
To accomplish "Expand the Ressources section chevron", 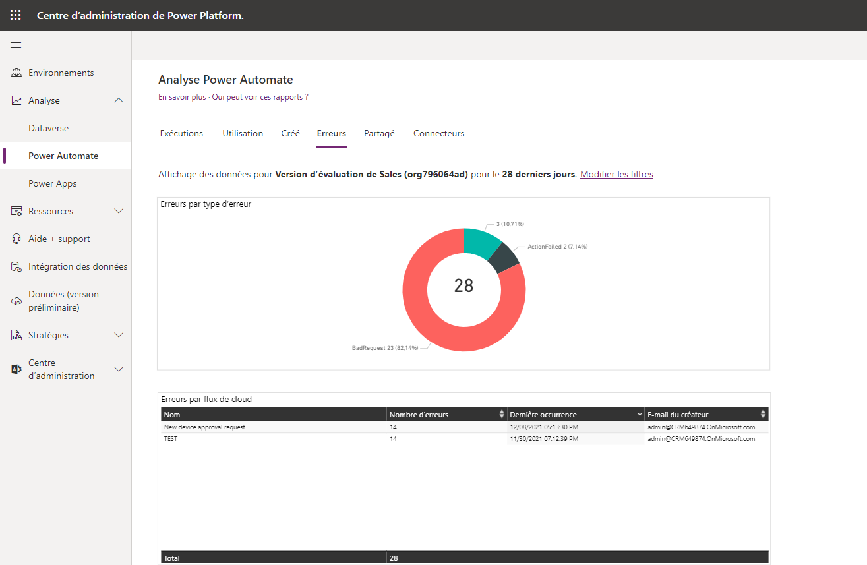I will [x=119, y=211].
